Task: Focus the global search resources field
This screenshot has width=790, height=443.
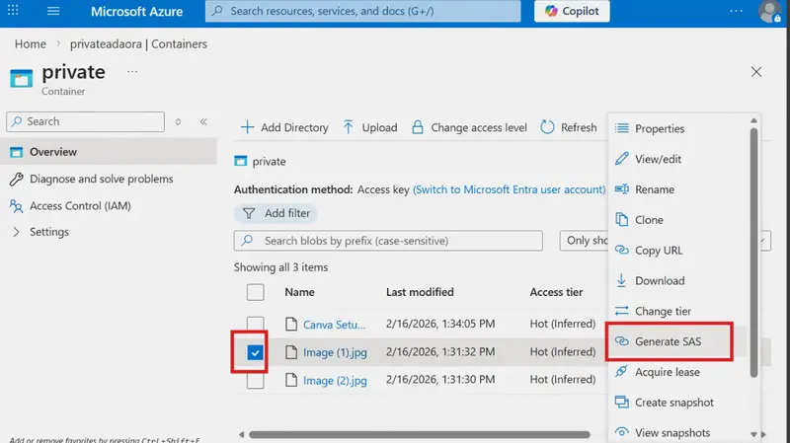Action: (x=362, y=11)
